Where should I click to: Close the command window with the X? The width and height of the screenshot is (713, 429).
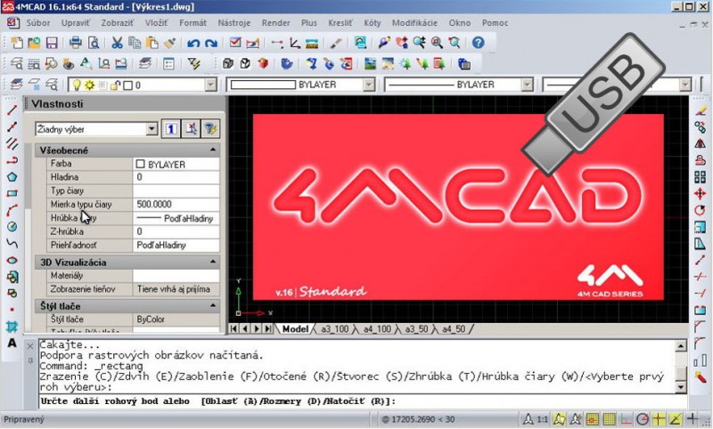click(30, 346)
